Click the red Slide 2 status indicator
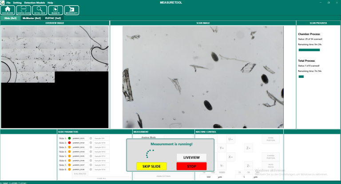Screen dimensions: 341x184 70,143
